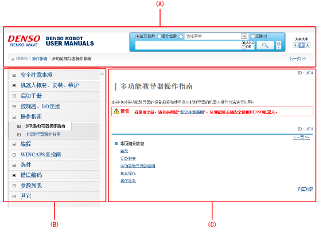Set text size to large (大)
Viewport: 319px width, 228px height.
pyautogui.click(x=308, y=45)
